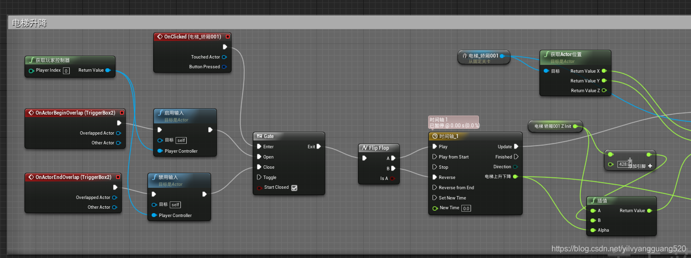
Task: Click the Player Index value field
Action: [66, 71]
